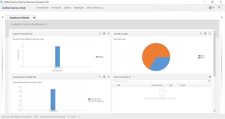This screenshot has width=225, height=119.
Task: Open the Help question mark icon
Action: point(219,8)
